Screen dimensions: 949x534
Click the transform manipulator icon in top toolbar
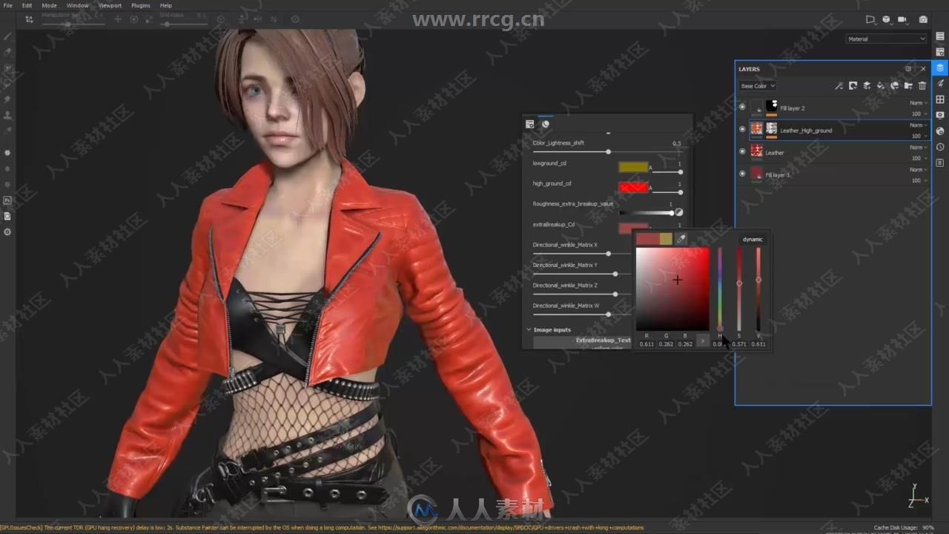[x=29, y=19]
